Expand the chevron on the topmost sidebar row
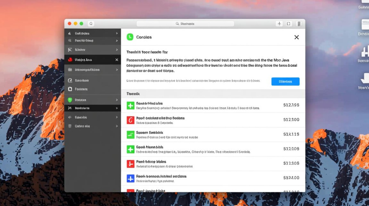Viewport: 369px width, 206px height. point(117,33)
